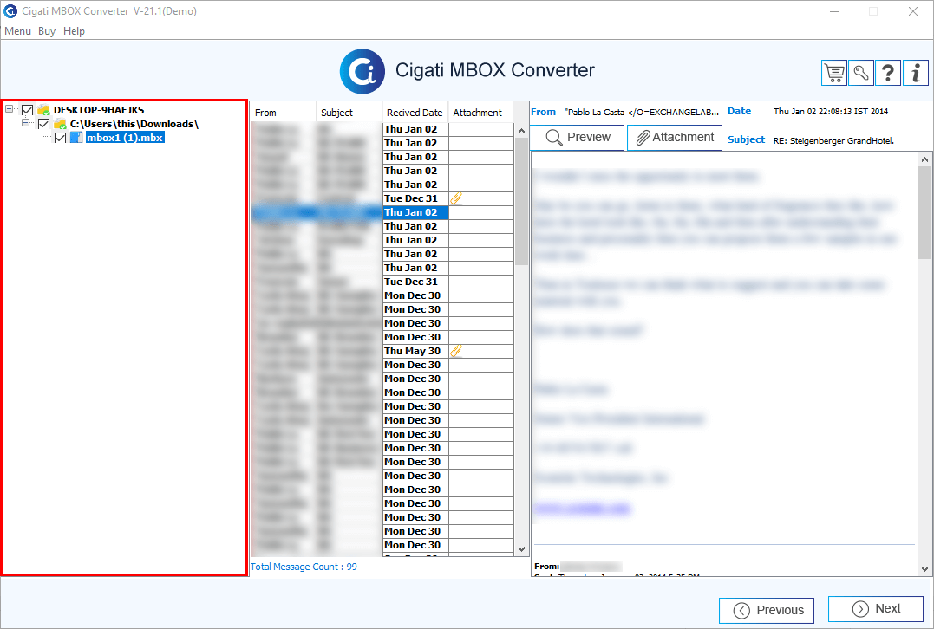Open the Help menu
Screen dimensions: 934x629
[74, 31]
